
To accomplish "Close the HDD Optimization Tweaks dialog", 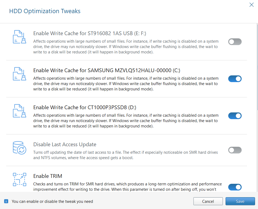I will (x=251, y=5).
